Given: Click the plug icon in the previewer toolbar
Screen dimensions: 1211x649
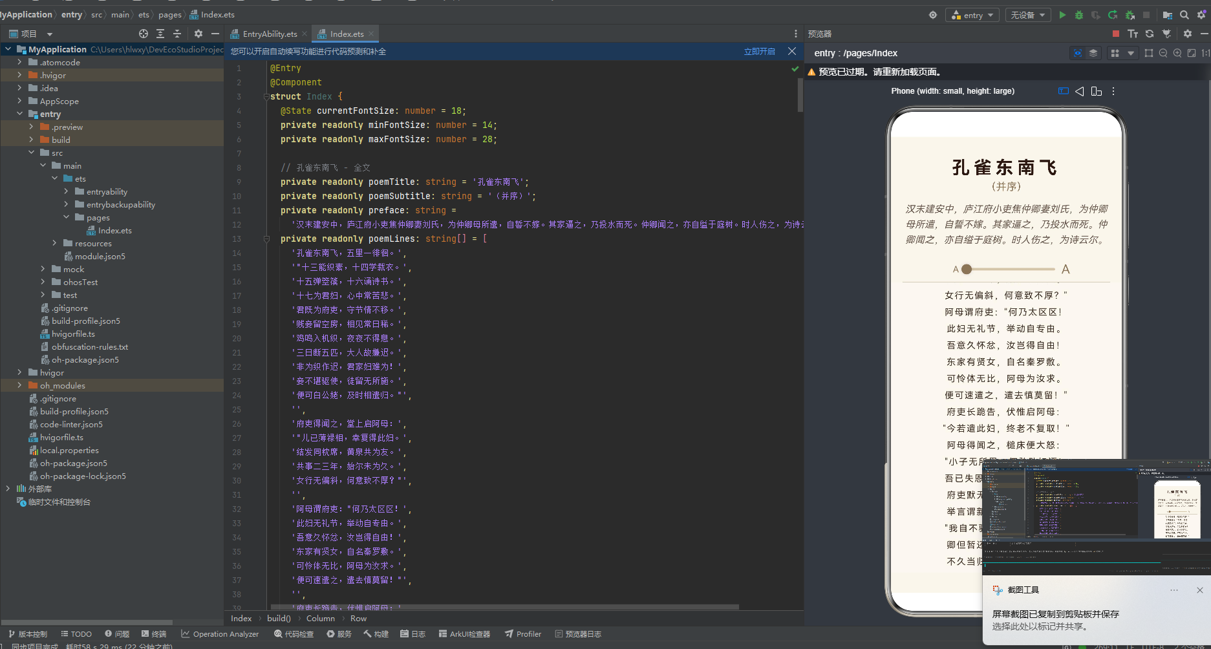Looking at the screenshot, I should (1166, 34).
